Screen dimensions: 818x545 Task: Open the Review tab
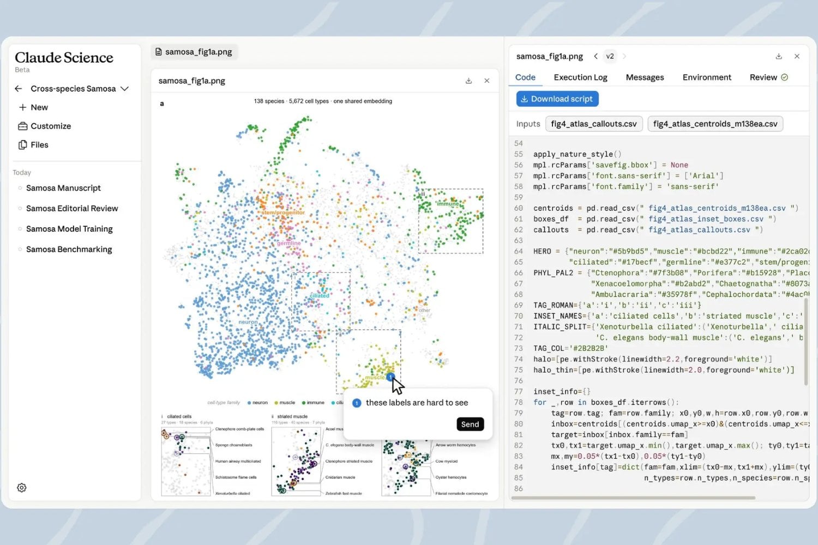pyautogui.click(x=768, y=77)
